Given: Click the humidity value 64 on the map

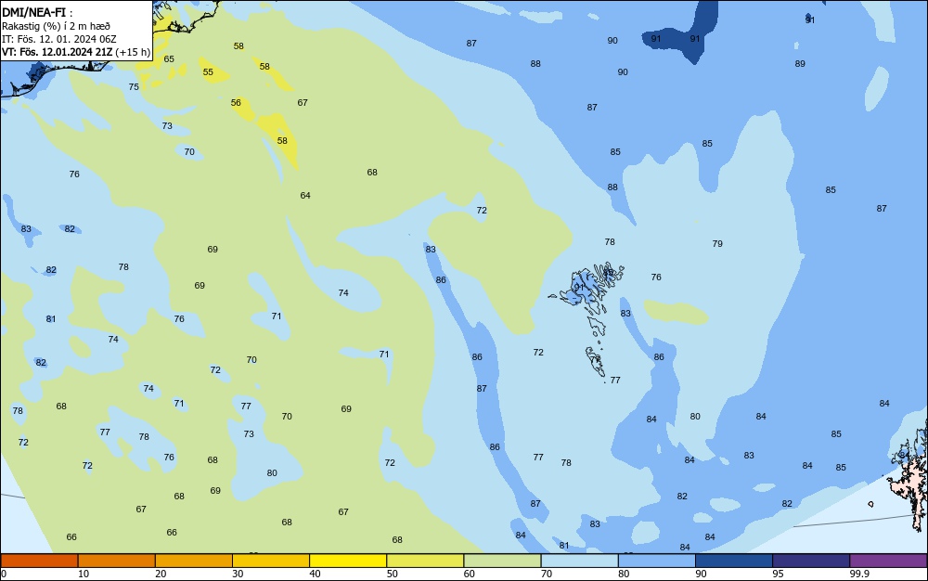Looking at the screenshot, I should pos(304,195).
